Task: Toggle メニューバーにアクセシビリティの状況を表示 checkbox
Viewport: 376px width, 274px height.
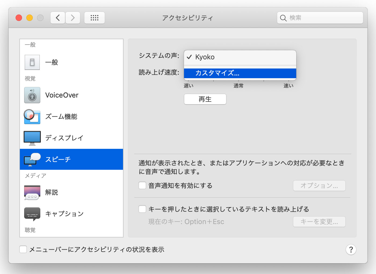Action: pos(23,250)
